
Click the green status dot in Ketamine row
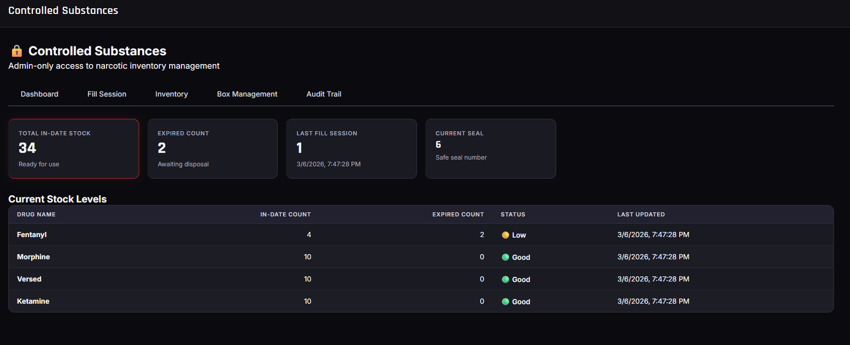coord(505,302)
